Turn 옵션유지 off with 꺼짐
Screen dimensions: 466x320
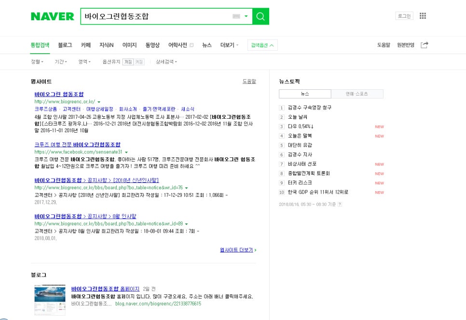point(128,62)
